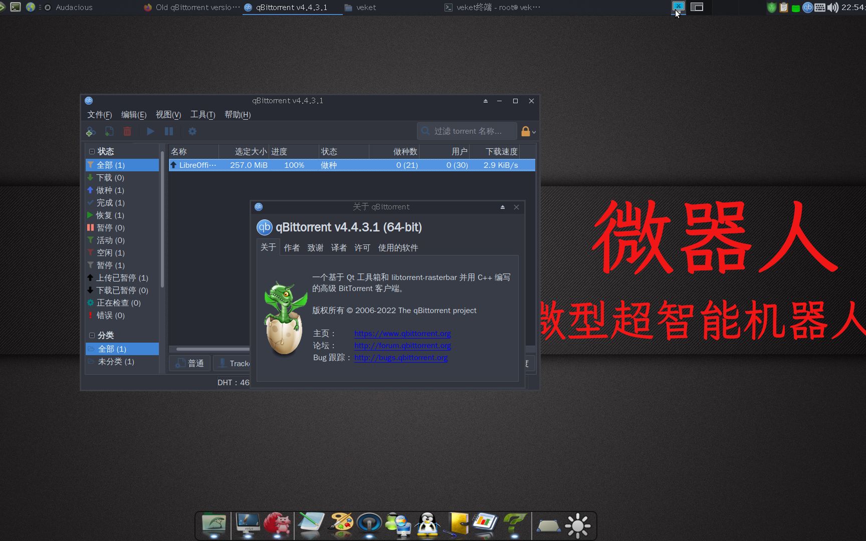
Task: Click the add torrent link toolbar icon
Action: 91,131
